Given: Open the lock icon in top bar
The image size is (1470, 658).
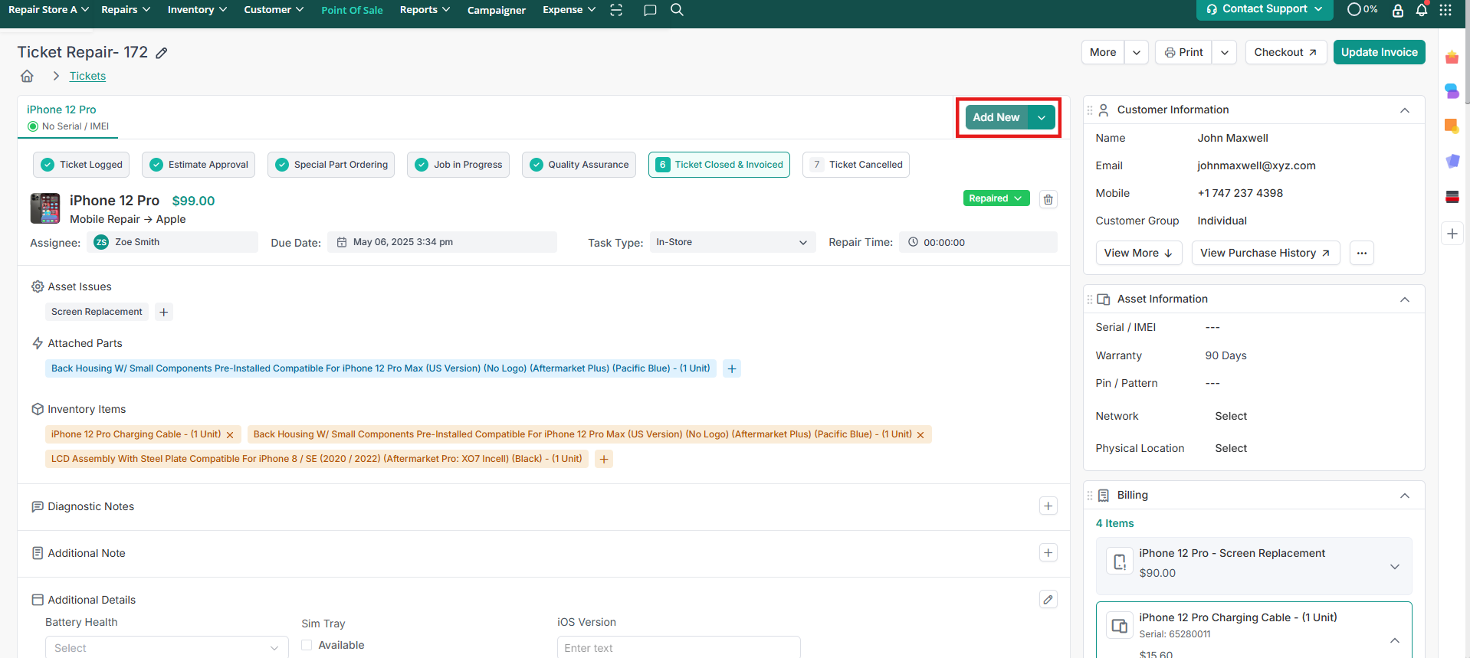Looking at the screenshot, I should (1398, 10).
